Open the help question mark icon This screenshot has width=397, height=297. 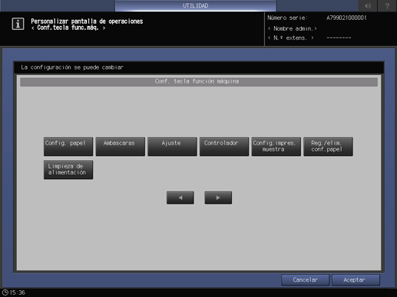pyautogui.click(x=387, y=5)
